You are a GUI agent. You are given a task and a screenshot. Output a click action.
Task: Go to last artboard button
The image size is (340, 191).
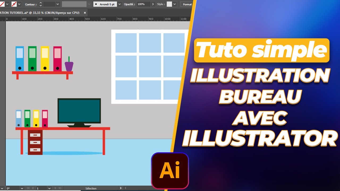(x=61, y=188)
